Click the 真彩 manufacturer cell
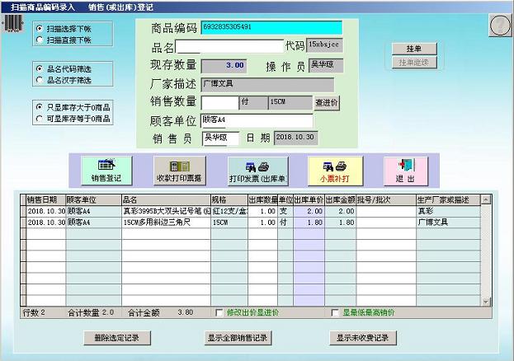514x361 pixels. point(448,211)
